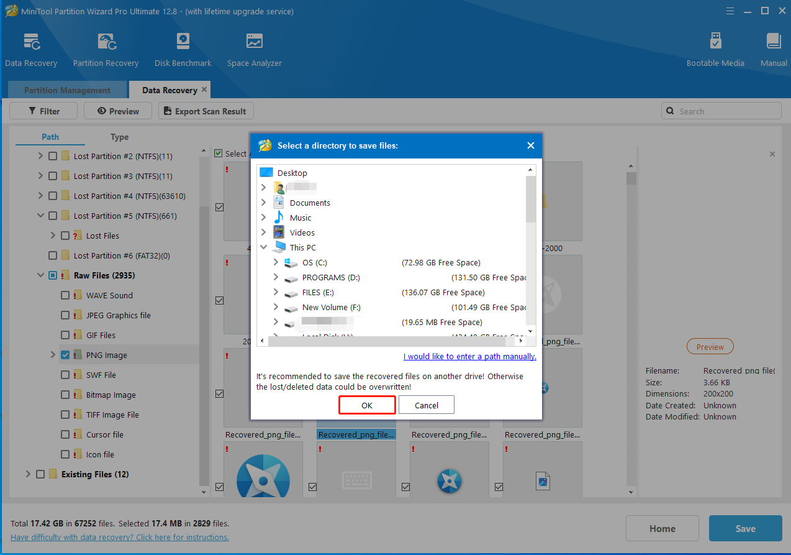
Task: Expand Lost Partition #2 node
Action: pos(40,156)
